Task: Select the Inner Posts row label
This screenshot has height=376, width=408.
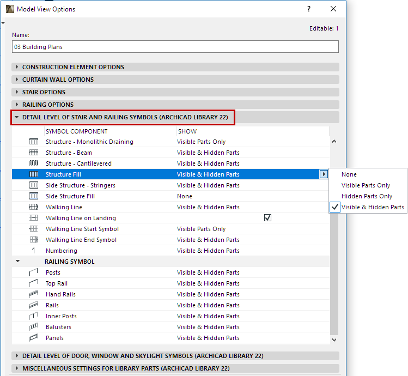Action: (61, 316)
